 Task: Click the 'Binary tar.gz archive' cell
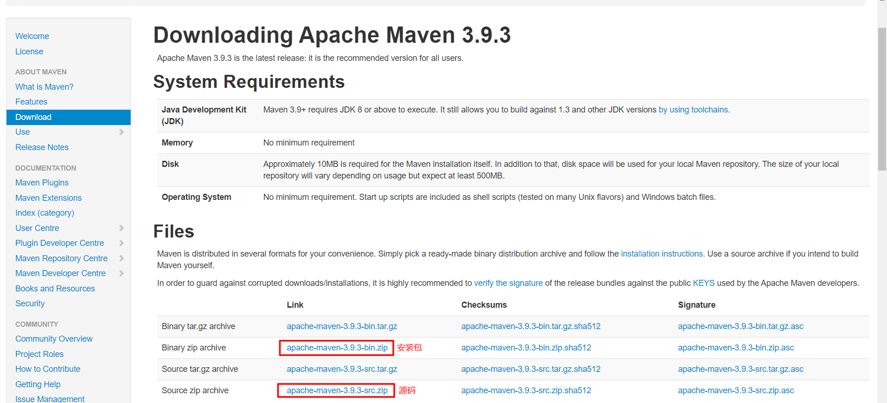[199, 326]
